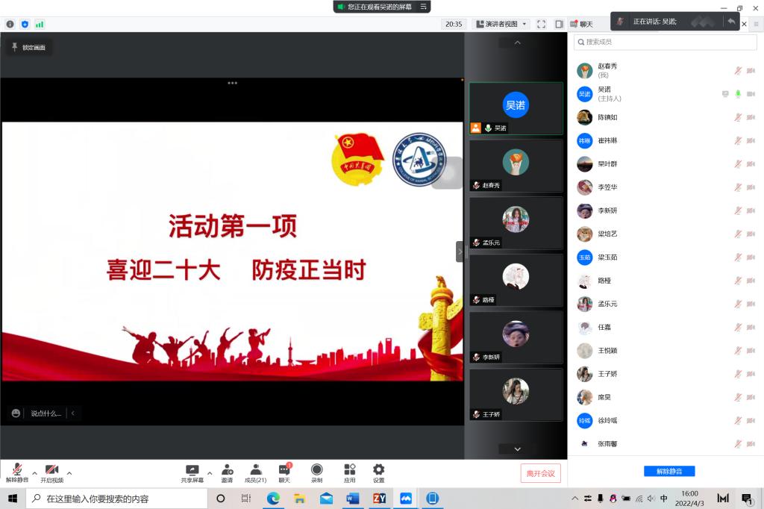
Task: Open the speaker view dropdown
Action: pos(501,24)
